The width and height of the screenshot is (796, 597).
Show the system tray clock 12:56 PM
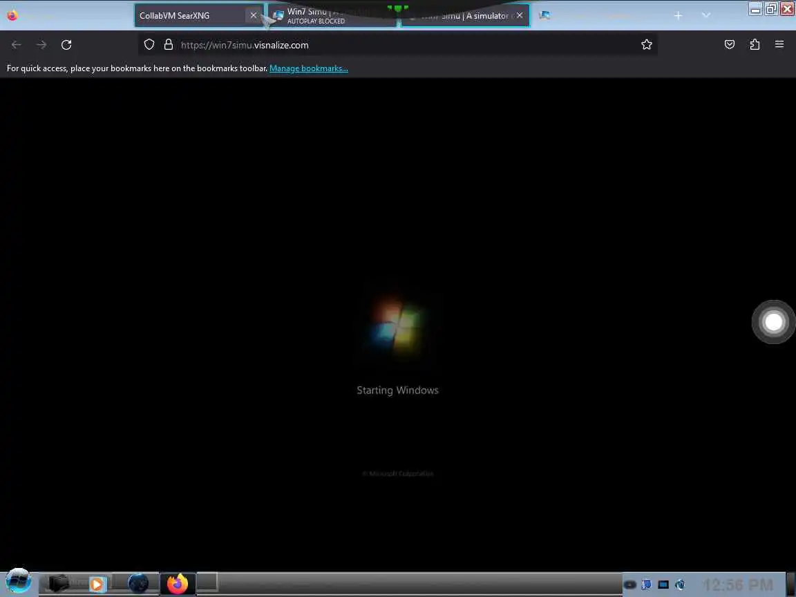coord(738,585)
